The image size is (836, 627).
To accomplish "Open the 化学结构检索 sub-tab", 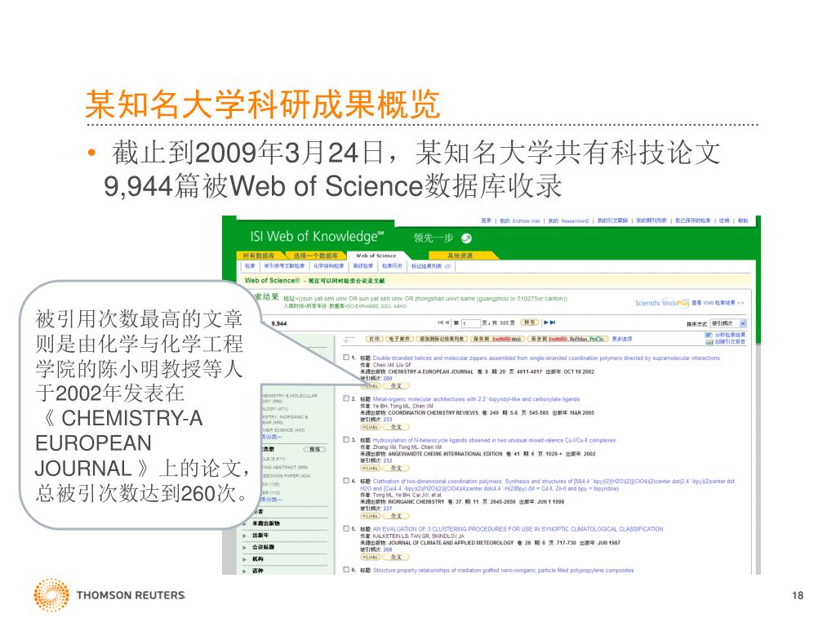I will coord(328,265).
